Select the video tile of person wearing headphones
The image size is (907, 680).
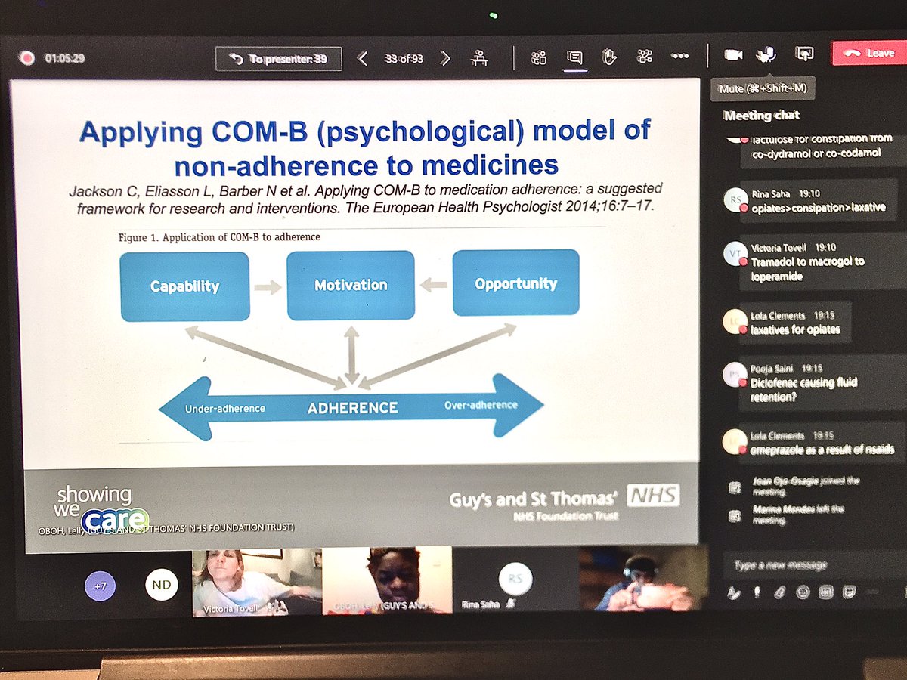[644, 579]
